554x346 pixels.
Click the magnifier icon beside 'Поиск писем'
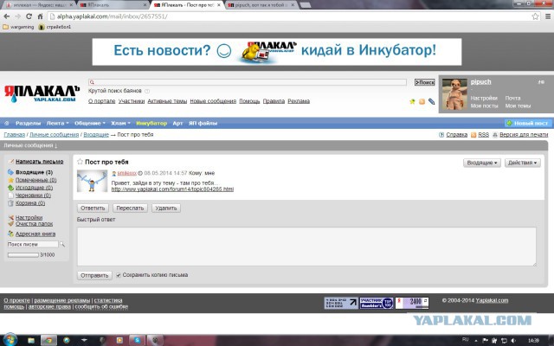pyautogui.click(x=62, y=244)
